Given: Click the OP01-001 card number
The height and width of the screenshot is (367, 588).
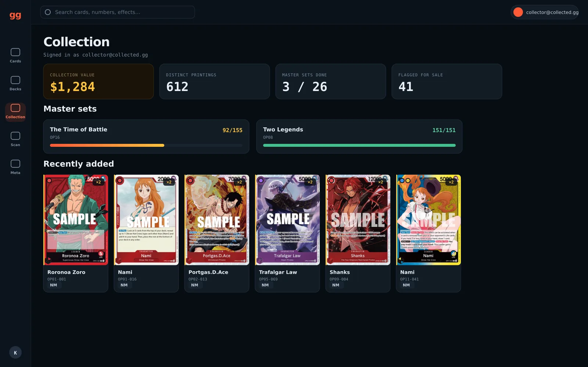Looking at the screenshot, I should tap(57, 279).
